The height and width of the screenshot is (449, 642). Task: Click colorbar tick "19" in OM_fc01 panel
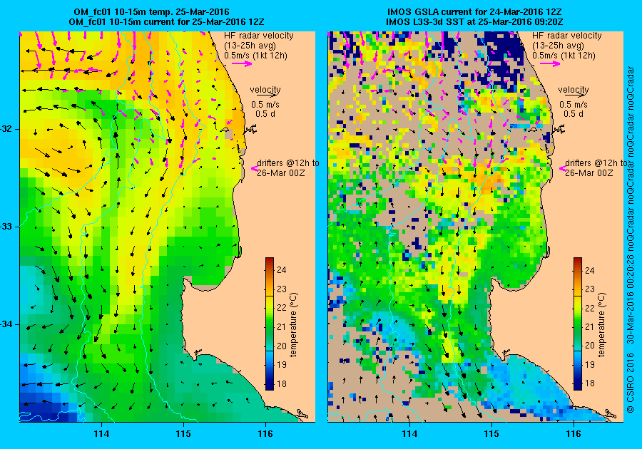click(x=282, y=365)
